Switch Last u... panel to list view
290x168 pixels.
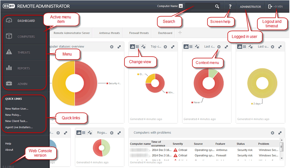[244, 47]
